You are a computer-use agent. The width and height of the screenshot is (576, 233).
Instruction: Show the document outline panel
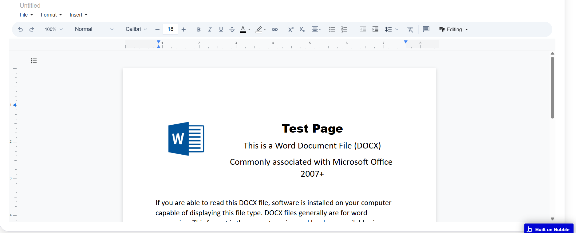point(34,61)
